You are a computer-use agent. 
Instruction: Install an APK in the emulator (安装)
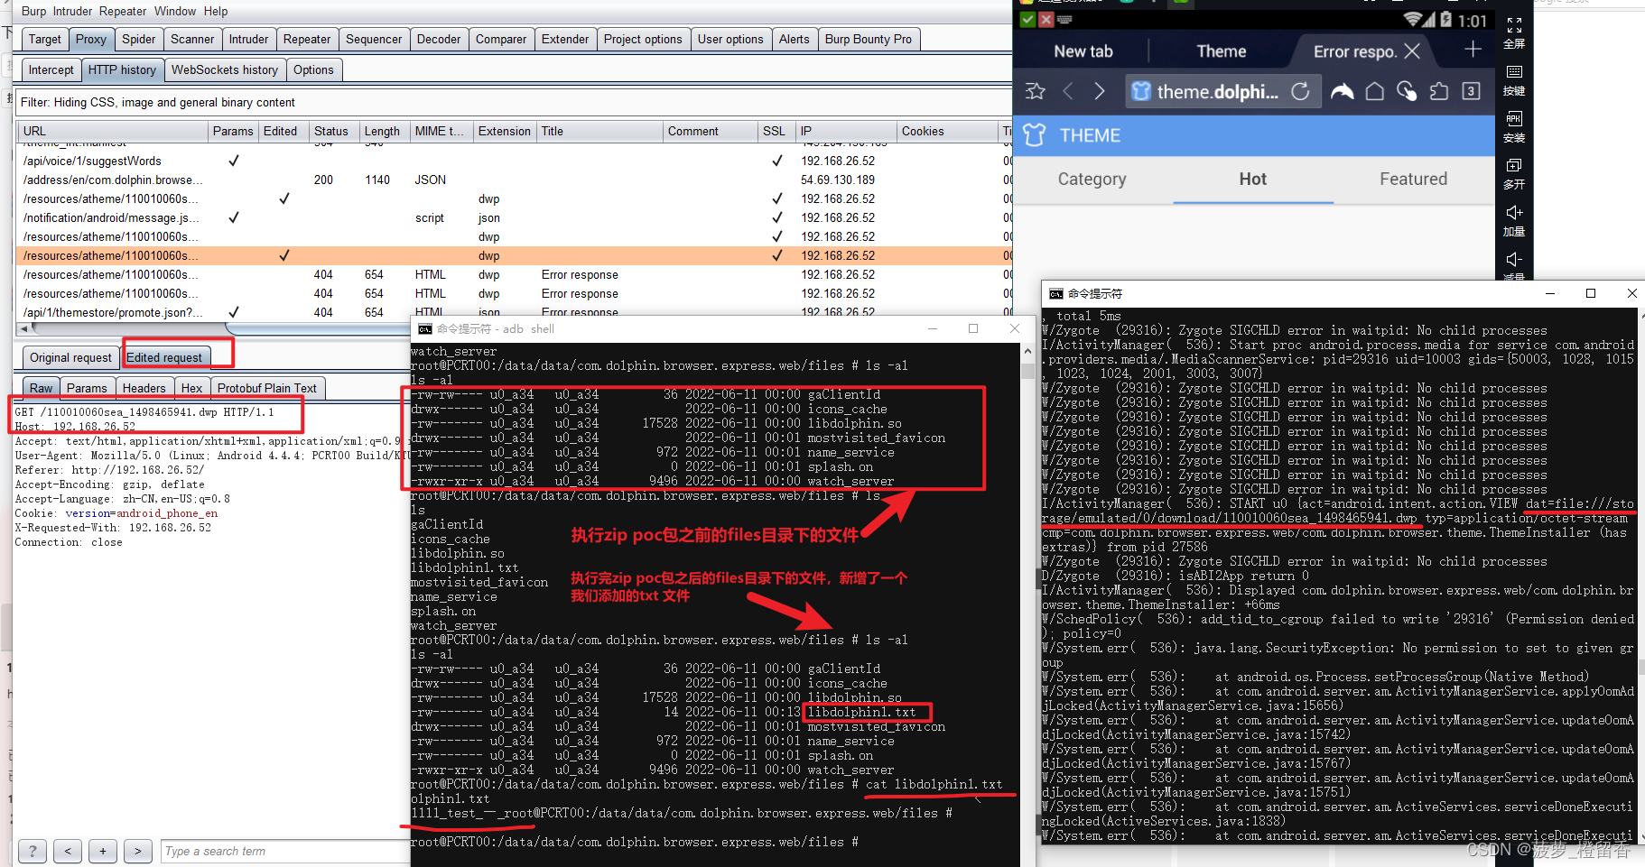tap(1514, 127)
